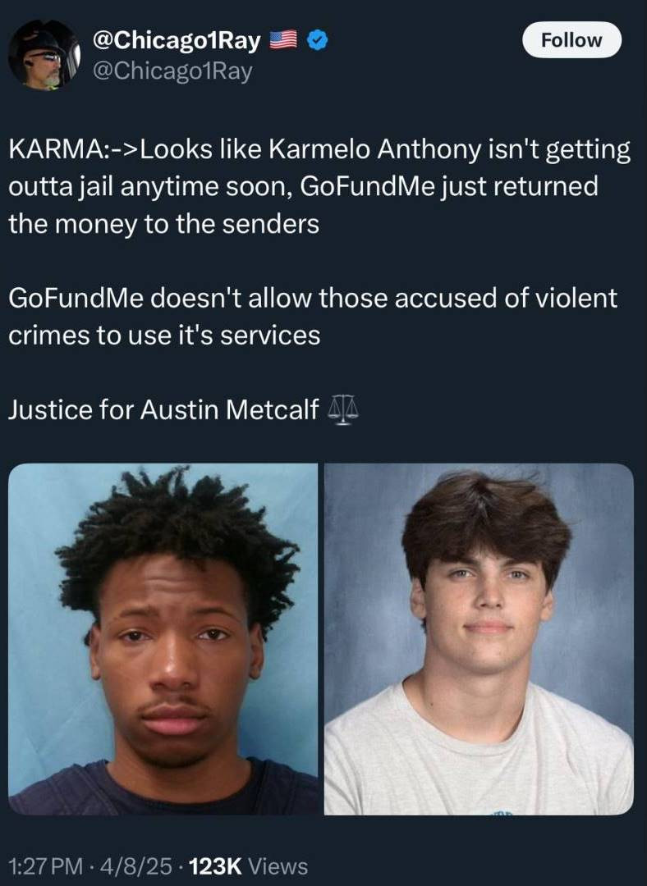Click the line 'the money to the senders'
This screenshot has height=886, width=647.
click(164, 224)
